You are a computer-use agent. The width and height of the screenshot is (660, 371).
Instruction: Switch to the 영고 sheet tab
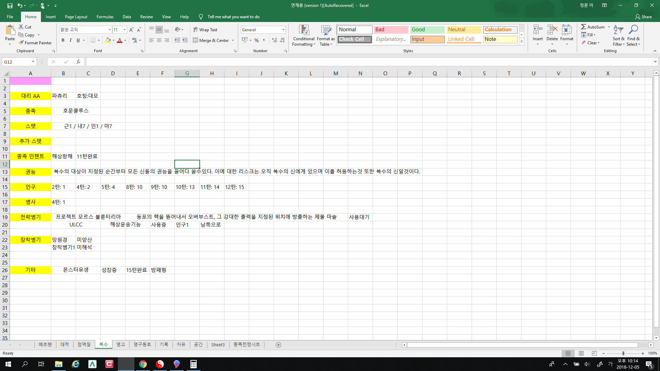point(121,345)
